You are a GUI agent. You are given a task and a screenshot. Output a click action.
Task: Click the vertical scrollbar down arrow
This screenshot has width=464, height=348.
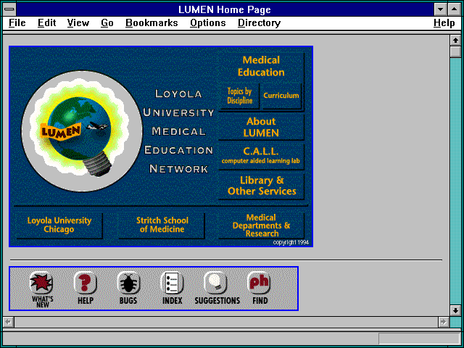[x=455, y=310]
